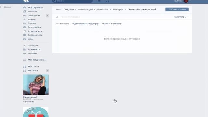This screenshot has height=117, width=208.
Task: Open Желания in the sidebar
Action: pyautogui.click(x=33, y=71)
